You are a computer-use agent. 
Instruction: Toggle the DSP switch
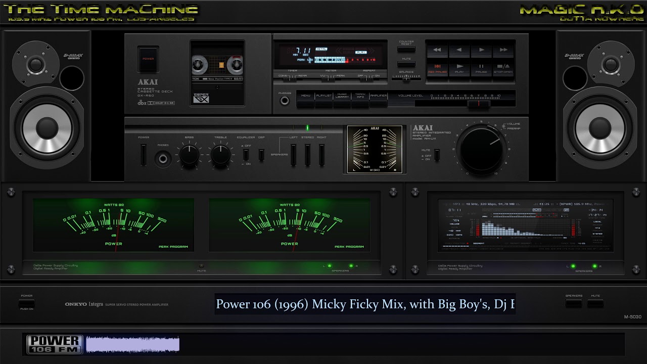point(261,155)
